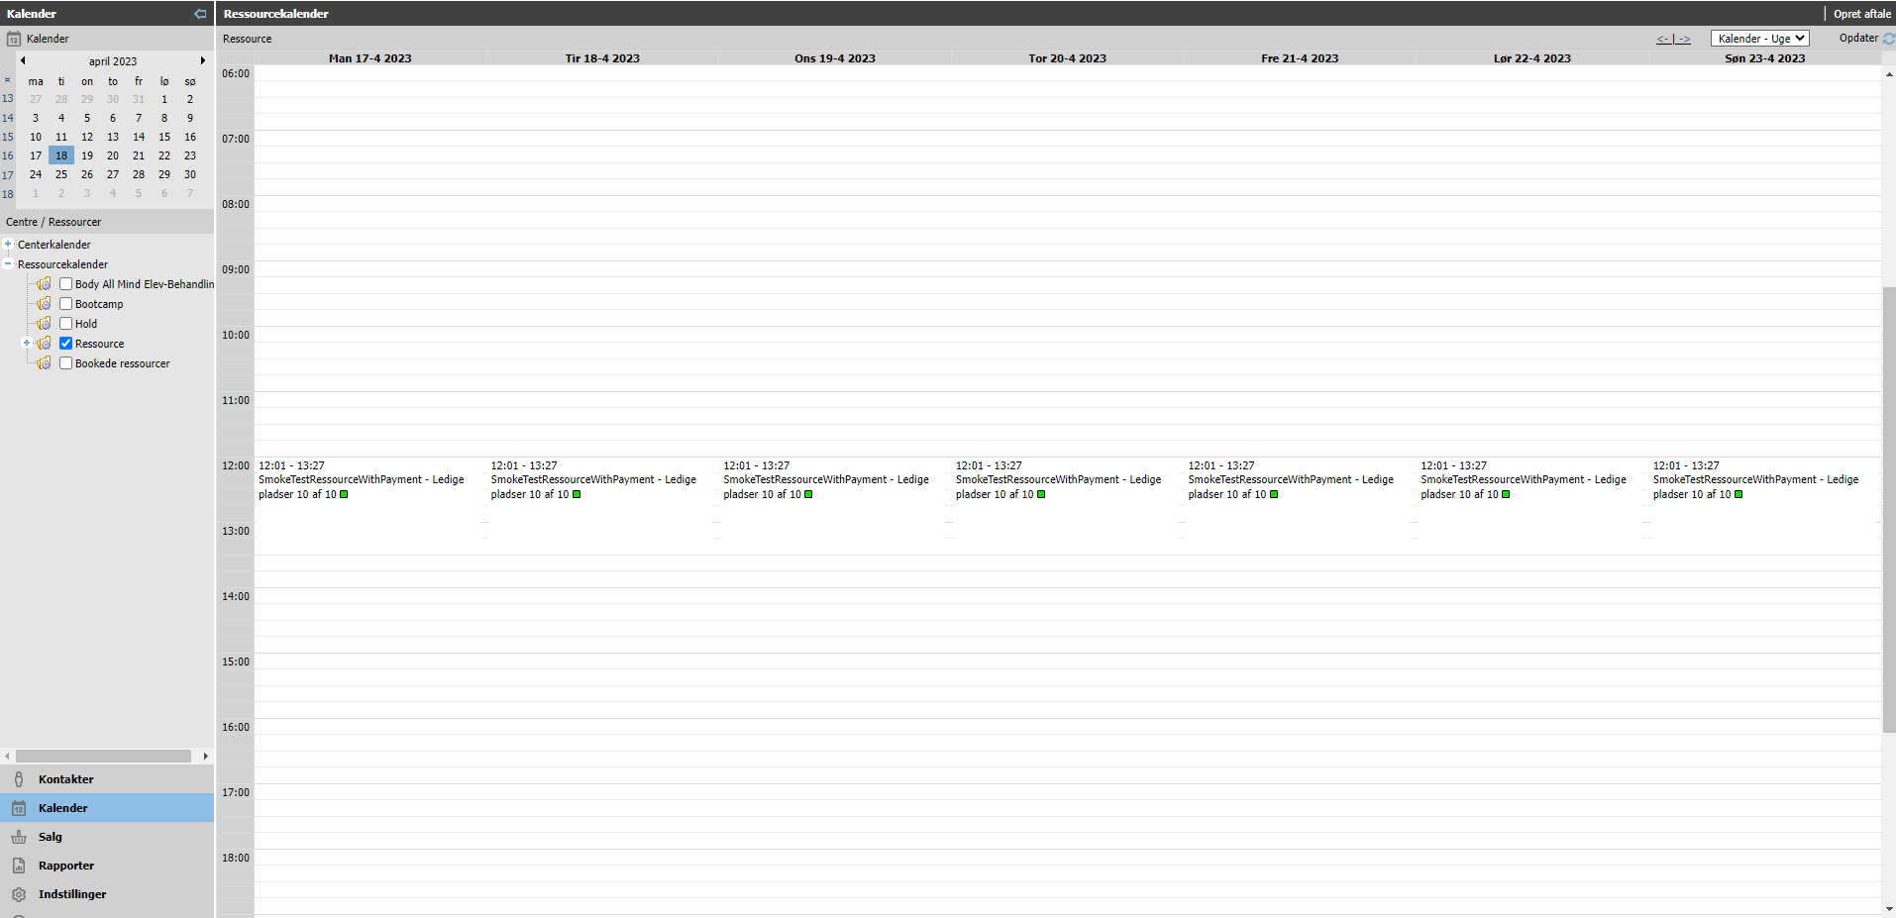Click the Kontakter person icon
Screen dimensions: 1896x918
19,779
